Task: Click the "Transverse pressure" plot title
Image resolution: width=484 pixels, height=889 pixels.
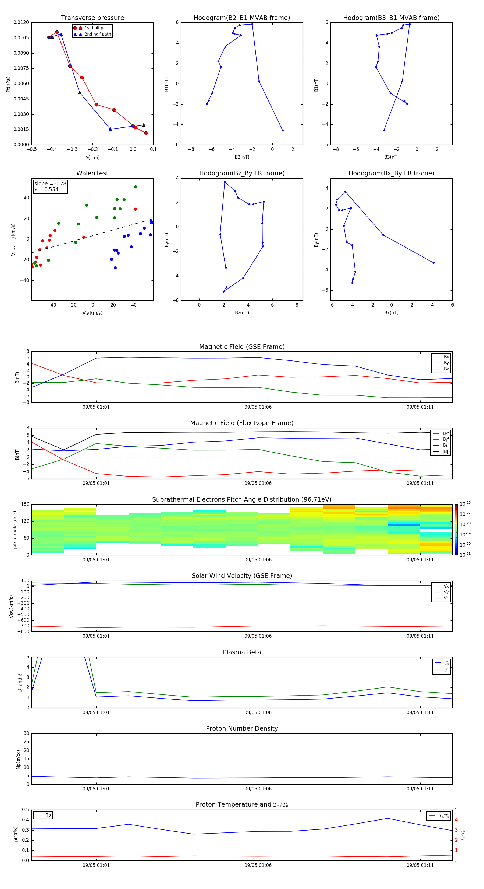Action: click(92, 18)
